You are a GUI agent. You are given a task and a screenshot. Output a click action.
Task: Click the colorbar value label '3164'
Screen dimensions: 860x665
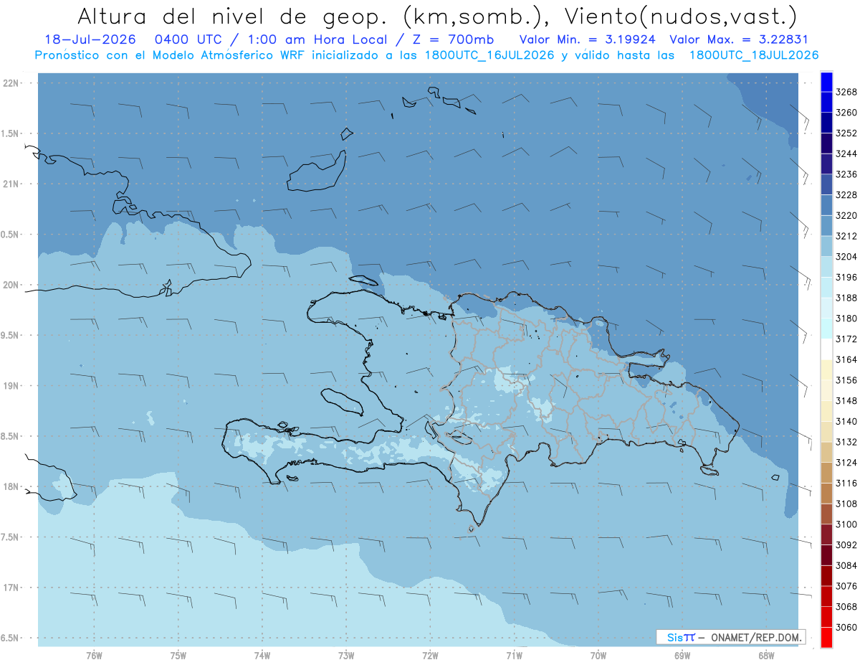coord(846,359)
